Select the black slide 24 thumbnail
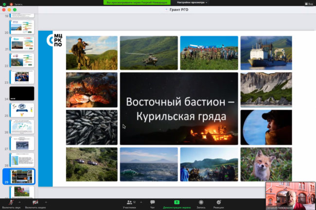The width and height of the screenshot is (316, 210). [x=22, y=94]
